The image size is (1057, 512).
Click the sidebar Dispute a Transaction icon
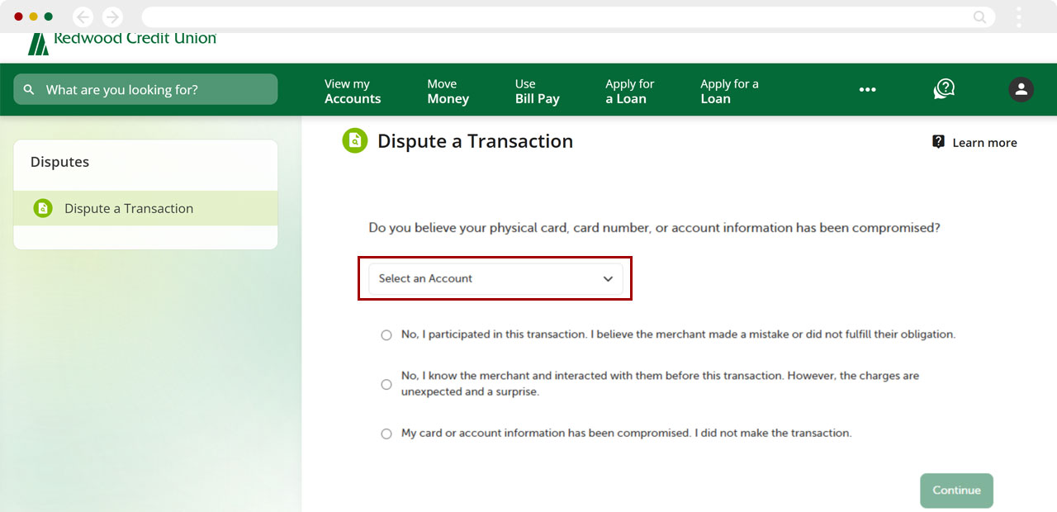pos(43,209)
